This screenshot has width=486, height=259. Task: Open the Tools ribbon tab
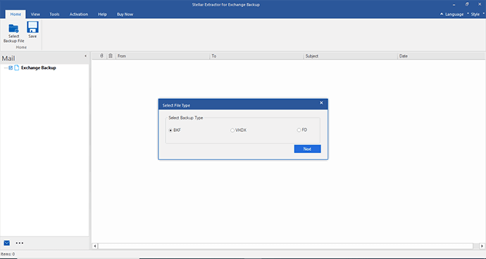pyautogui.click(x=54, y=14)
